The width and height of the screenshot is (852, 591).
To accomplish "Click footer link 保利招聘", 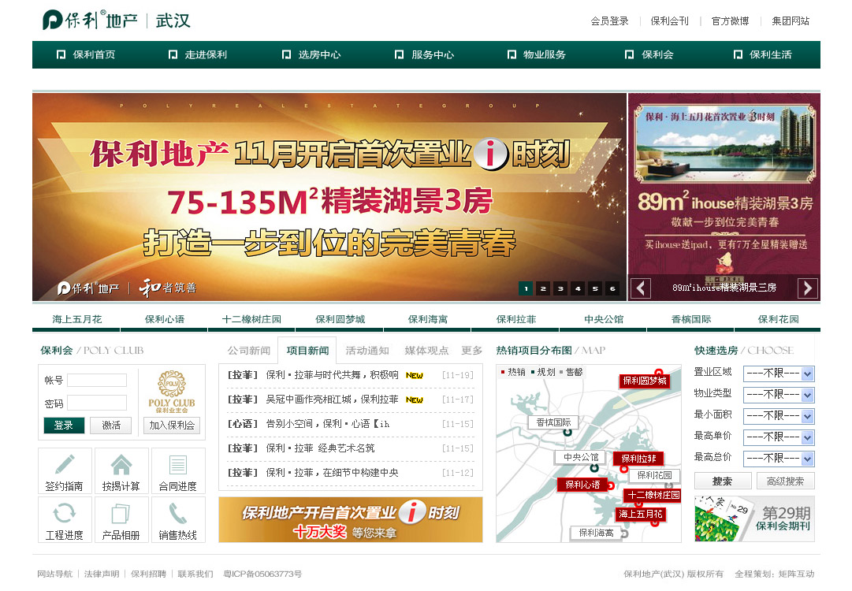I will (148, 574).
